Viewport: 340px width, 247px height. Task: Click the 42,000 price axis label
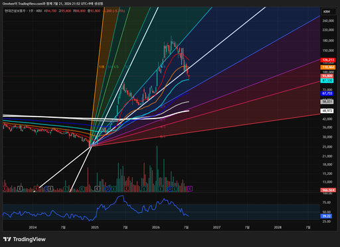click(327, 119)
